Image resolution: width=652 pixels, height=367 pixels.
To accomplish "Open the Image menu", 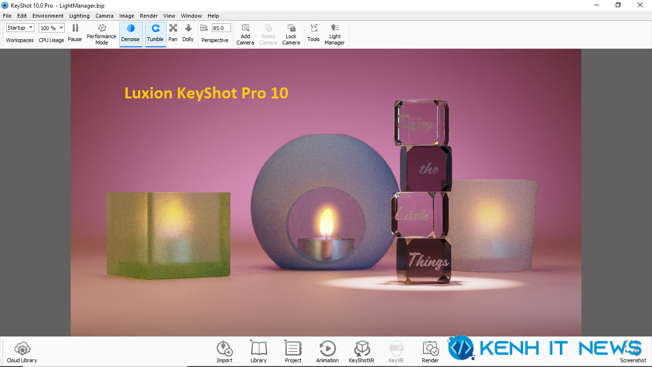I will point(126,16).
